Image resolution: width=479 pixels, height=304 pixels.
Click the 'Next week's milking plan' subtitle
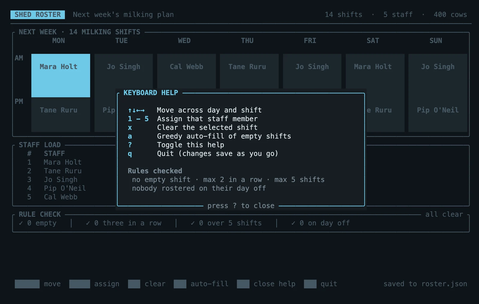(123, 15)
